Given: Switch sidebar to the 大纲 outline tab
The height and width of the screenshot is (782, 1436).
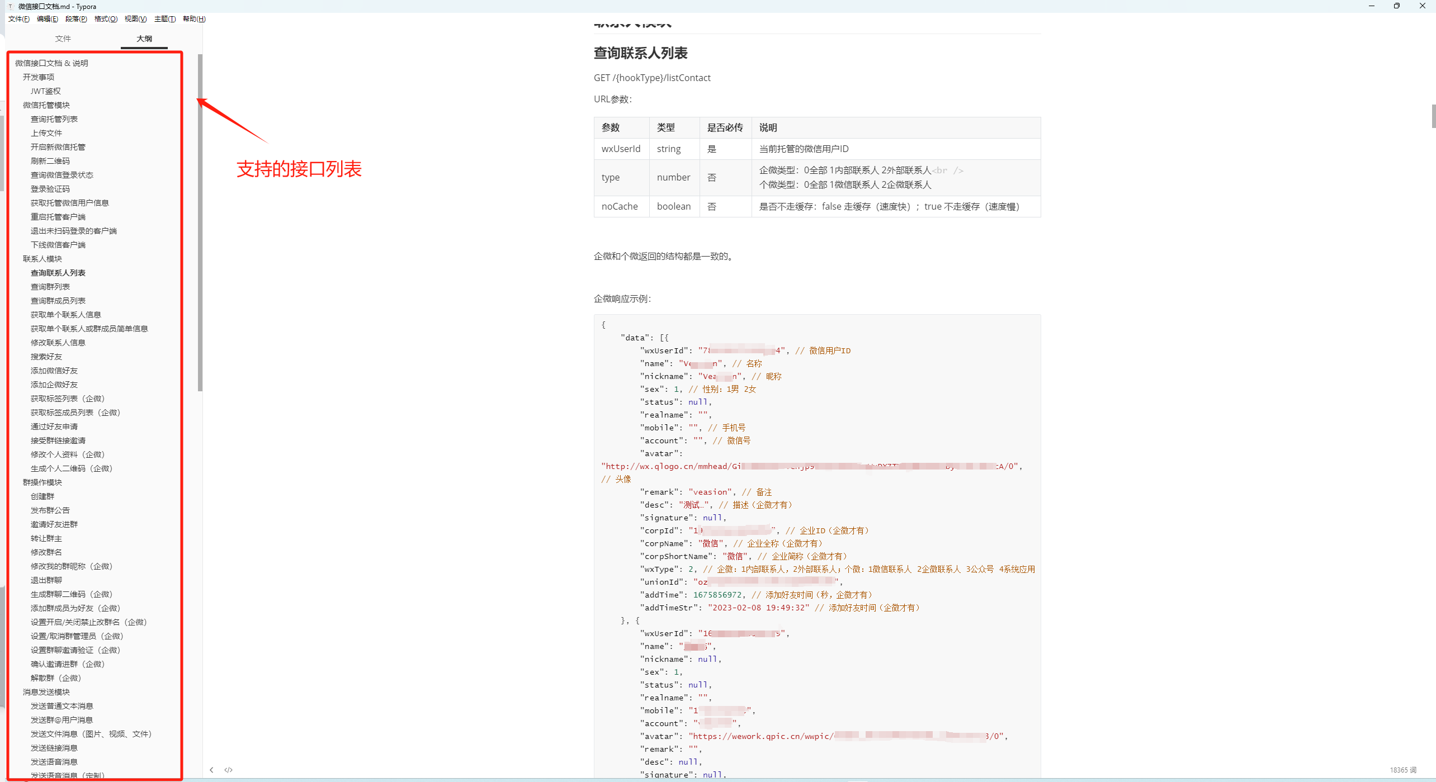Looking at the screenshot, I should tap(144, 39).
